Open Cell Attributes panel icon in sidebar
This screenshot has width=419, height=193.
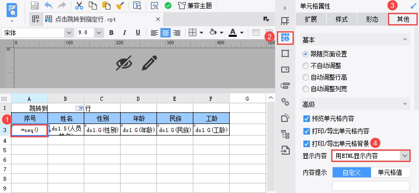[285, 38]
